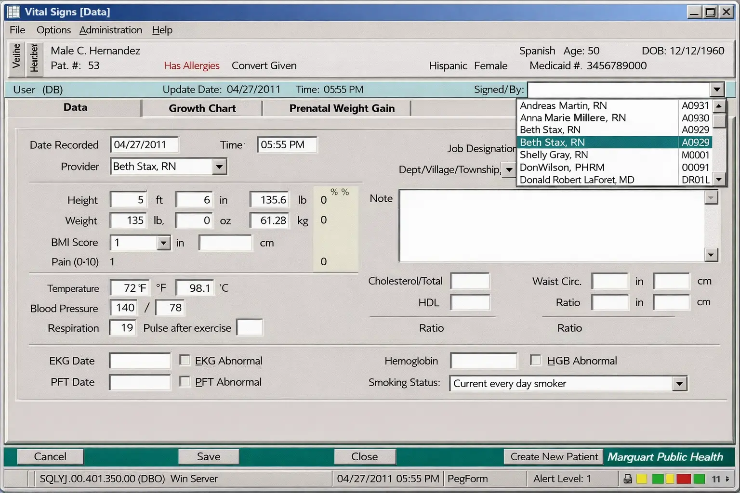Select Shelly Gray, RN from the Signed/By list
Viewport: 740px width, 493px height.
pos(554,155)
